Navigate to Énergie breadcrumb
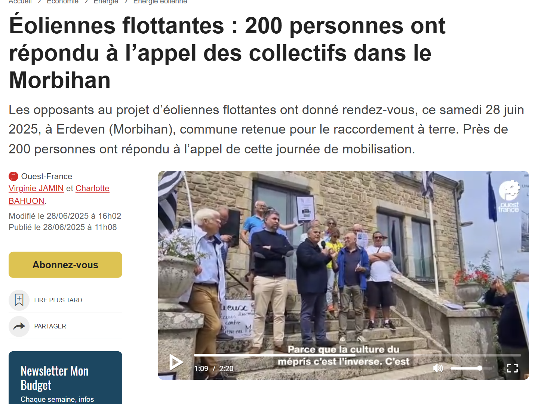 pyautogui.click(x=106, y=2)
